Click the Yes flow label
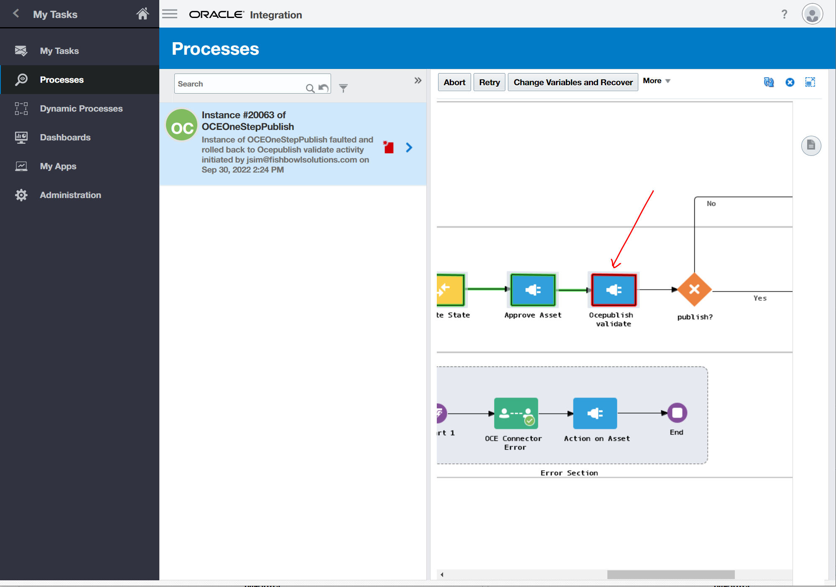836x587 pixels. [x=760, y=298]
